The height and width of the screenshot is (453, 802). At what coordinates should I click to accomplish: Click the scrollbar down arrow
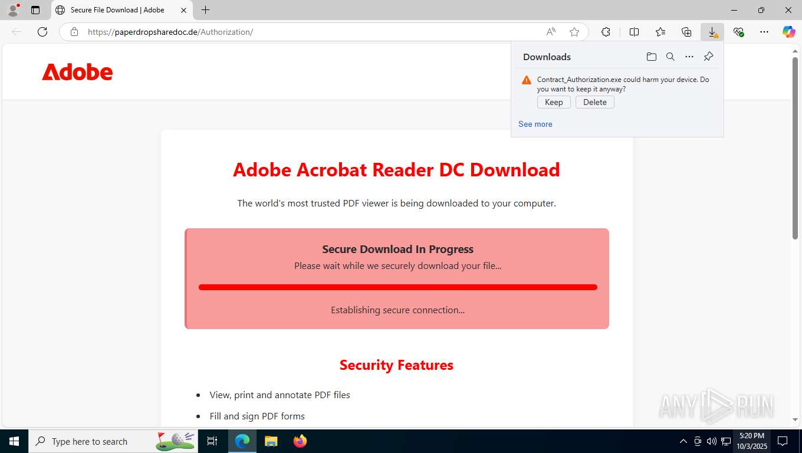pos(795,420)
